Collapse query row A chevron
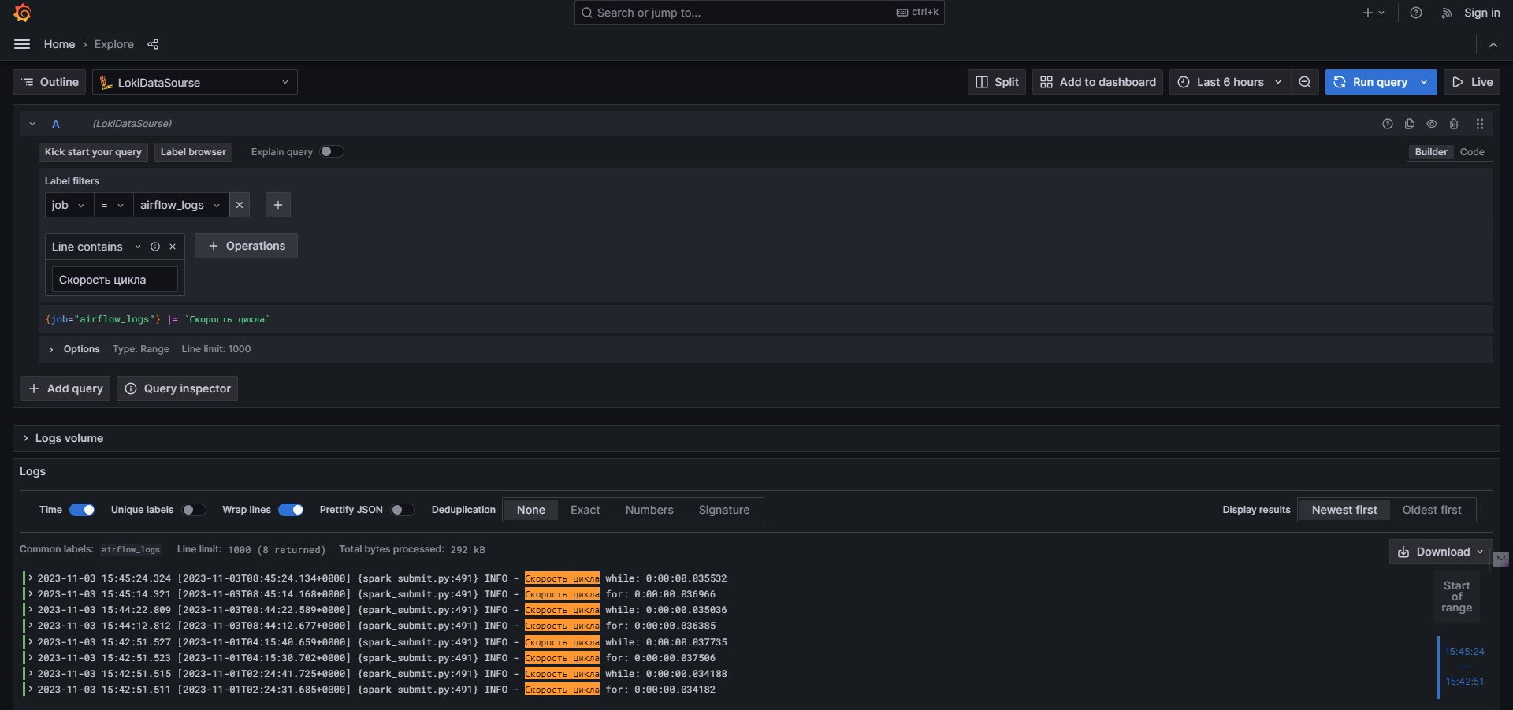The height and width of the screenshot is (710, 1513). (32, 124)
